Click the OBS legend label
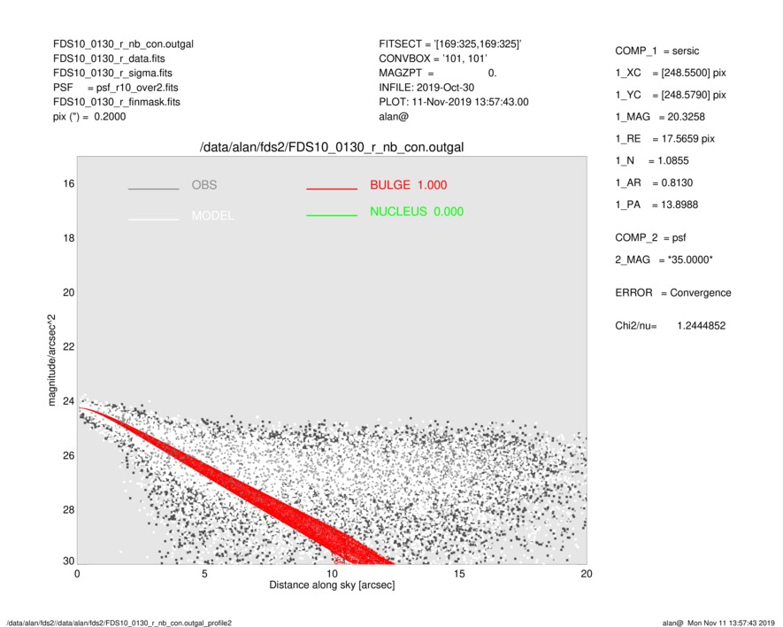This screenshot has height=627, width=783. point(204,185)
